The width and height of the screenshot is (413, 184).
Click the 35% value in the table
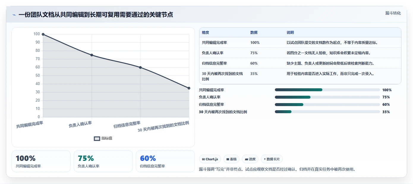tap(254, 74)
